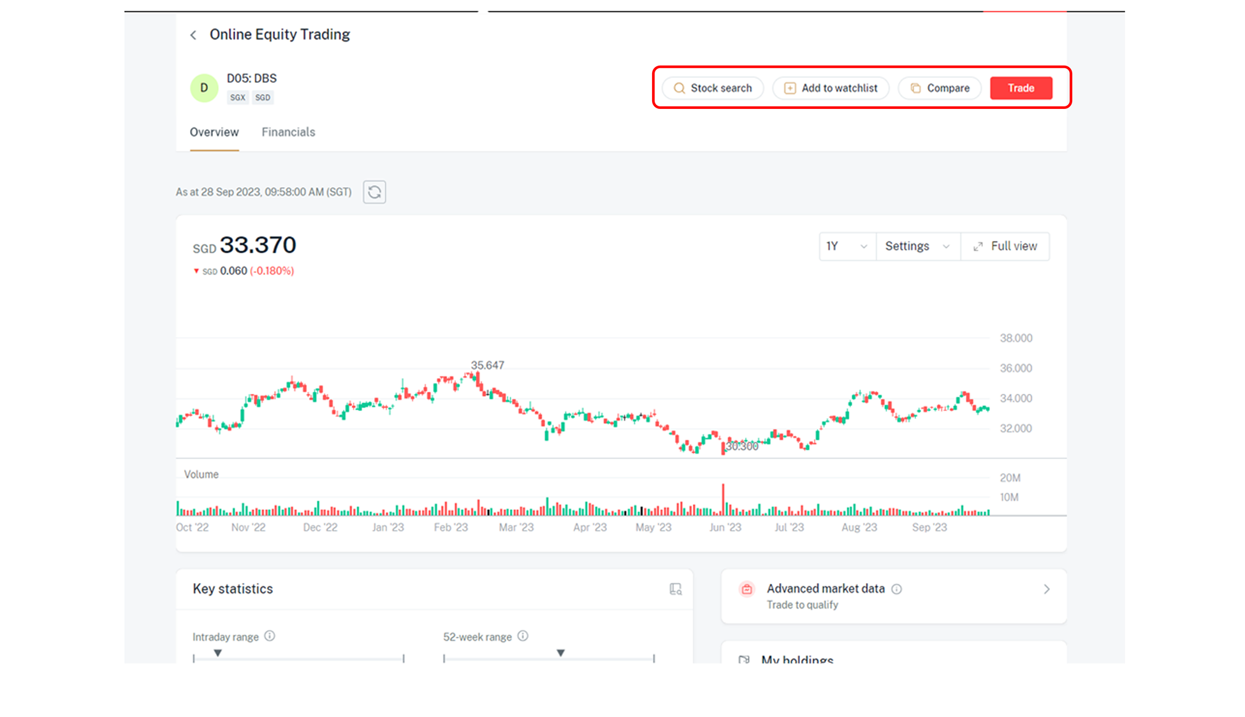1245x717 pixels.
Task: Click the D stock avatar icon
Action: click(x=204, y=88)
